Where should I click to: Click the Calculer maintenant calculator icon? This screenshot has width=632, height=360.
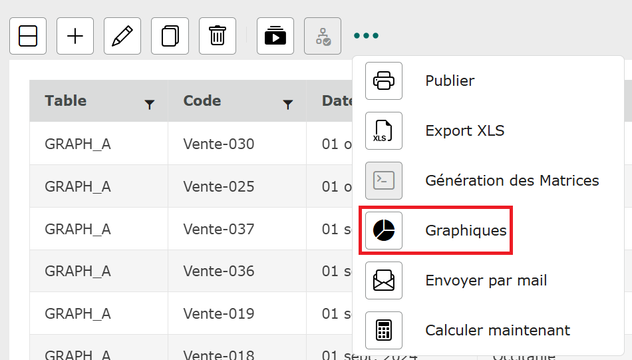(x=384, y=330)
